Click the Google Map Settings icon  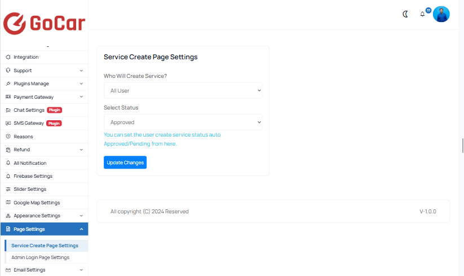(8, 203)
